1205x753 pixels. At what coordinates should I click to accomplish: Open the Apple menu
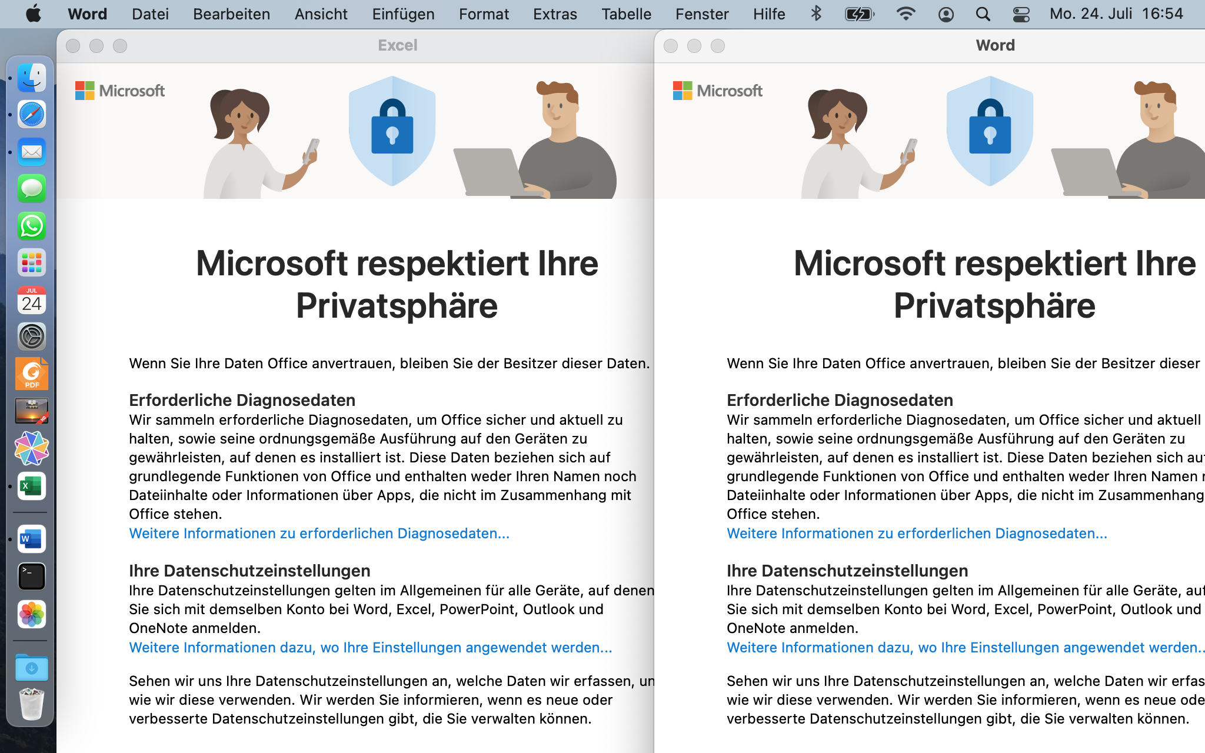(34, 14)
